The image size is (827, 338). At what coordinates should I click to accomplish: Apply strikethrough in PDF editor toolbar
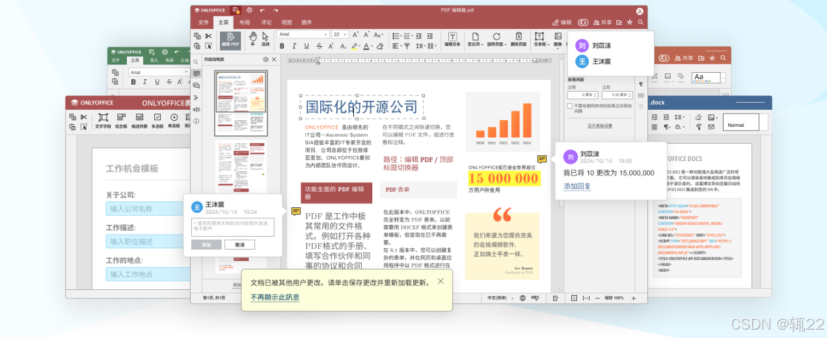[x=319, y=46]
